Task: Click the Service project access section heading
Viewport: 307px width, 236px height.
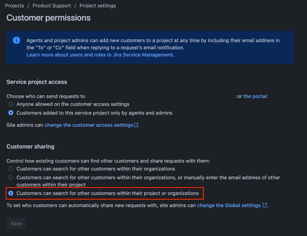Action: point(37,82)
